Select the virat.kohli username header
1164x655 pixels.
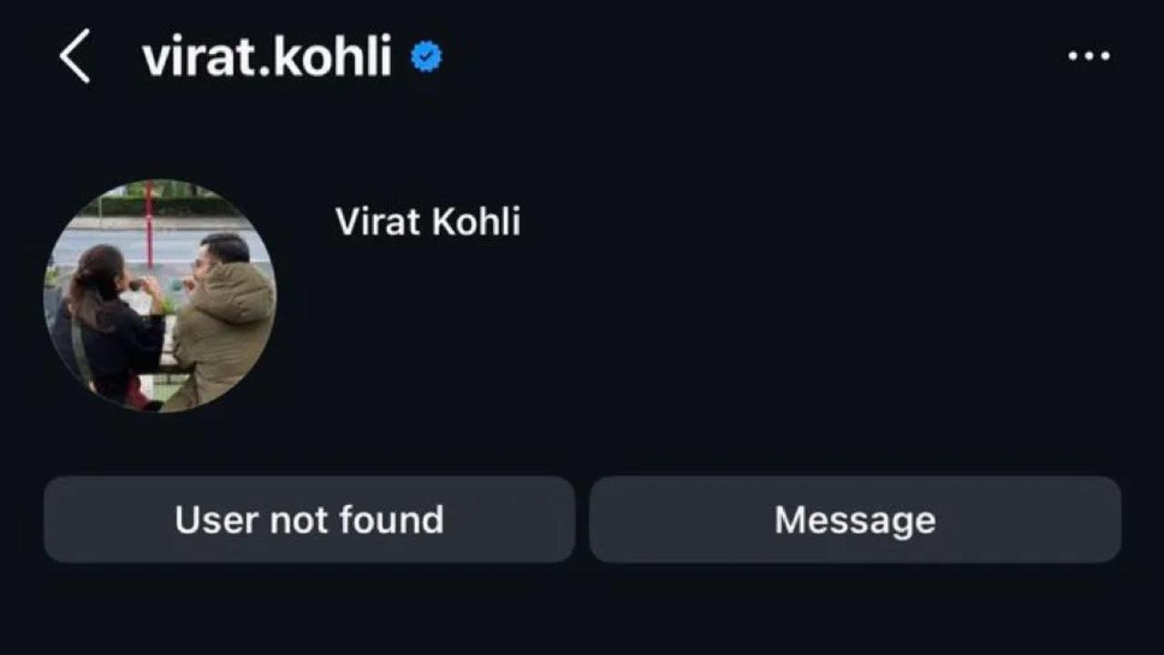266,56
